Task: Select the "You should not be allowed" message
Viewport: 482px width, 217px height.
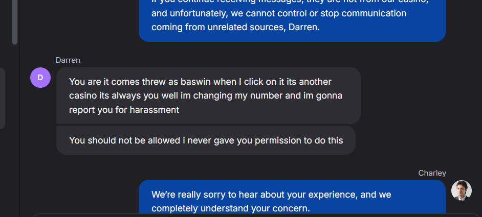Action: click(206, 140)
